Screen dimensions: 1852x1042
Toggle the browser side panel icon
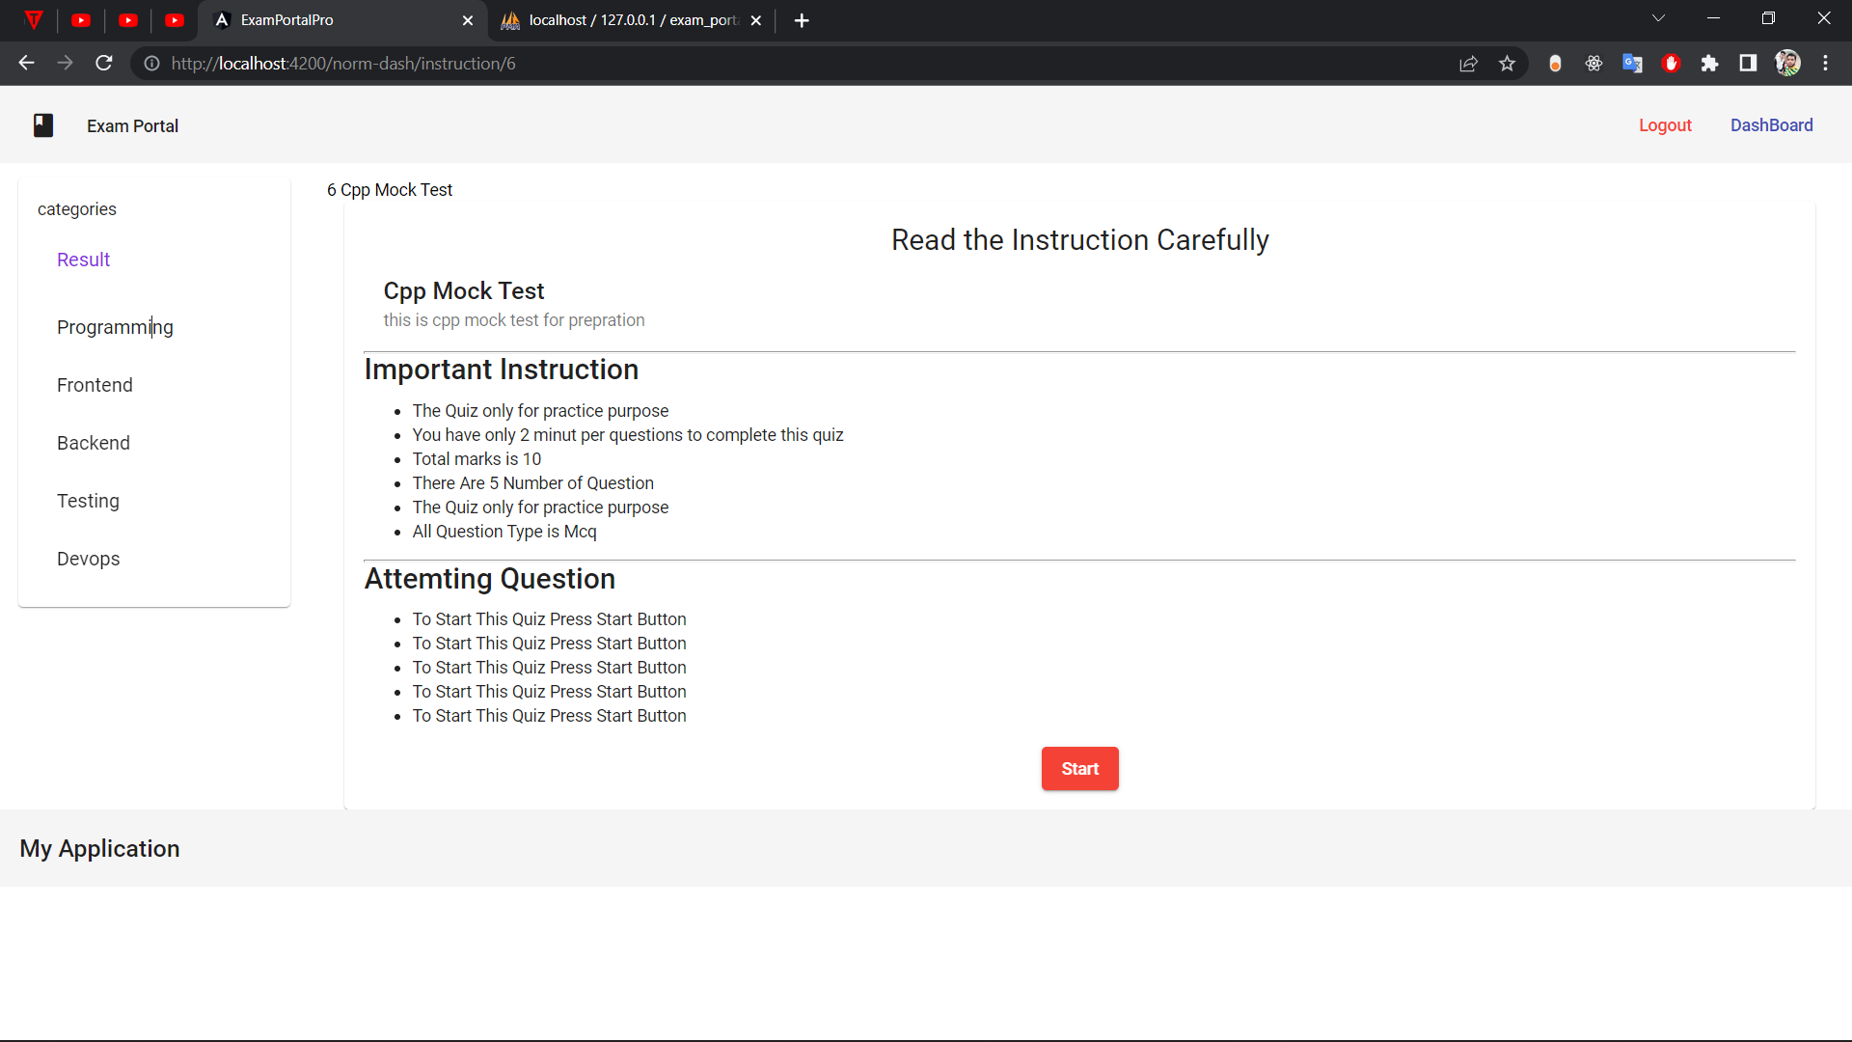pyautogui.click(x=1748, y=64)
